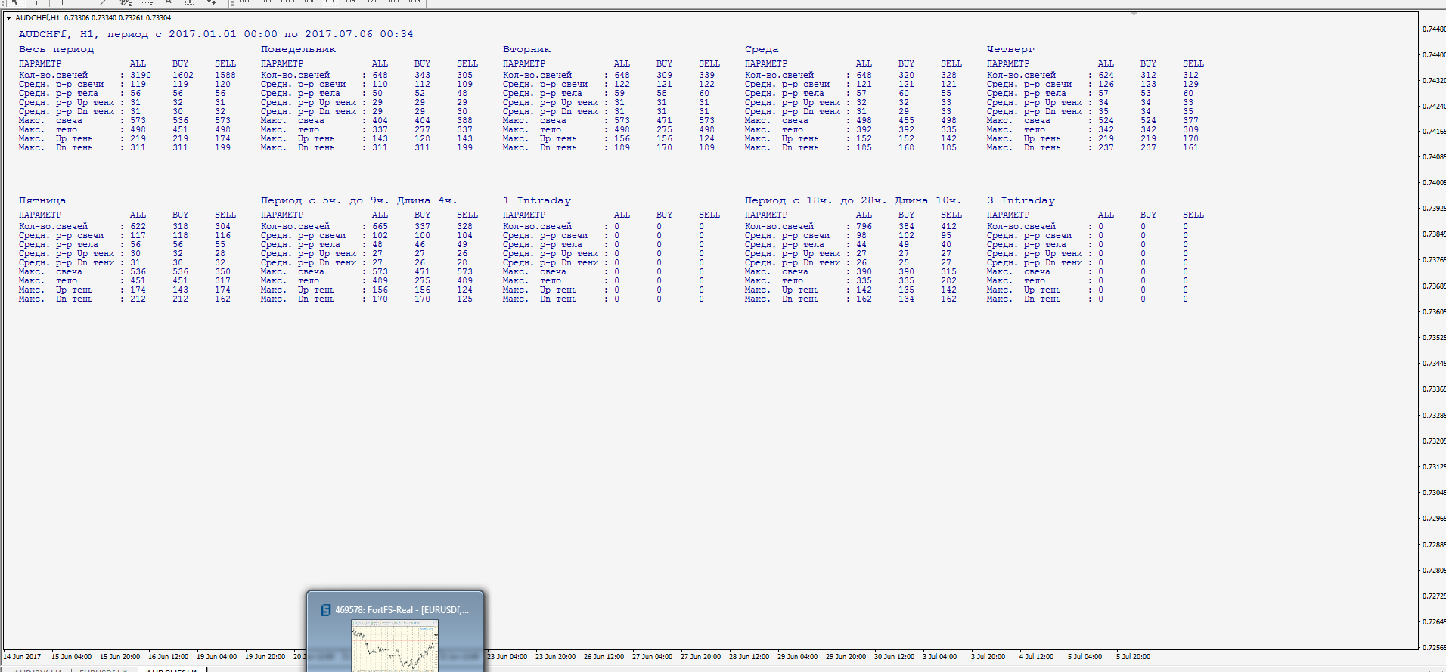Image resolution: width=1446 pixels, height=672 pixels.
Task: Click the '5 Jul 20:00' time axis label
Action: (x=1133, y=656)
